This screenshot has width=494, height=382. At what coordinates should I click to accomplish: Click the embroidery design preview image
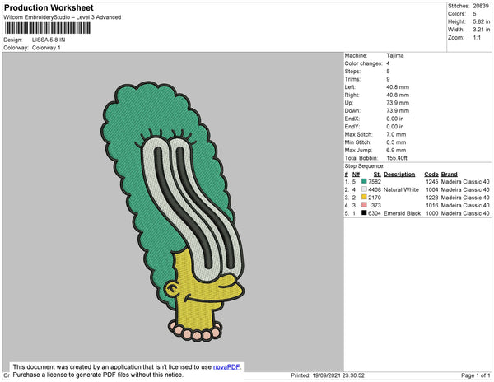[173, 212]
